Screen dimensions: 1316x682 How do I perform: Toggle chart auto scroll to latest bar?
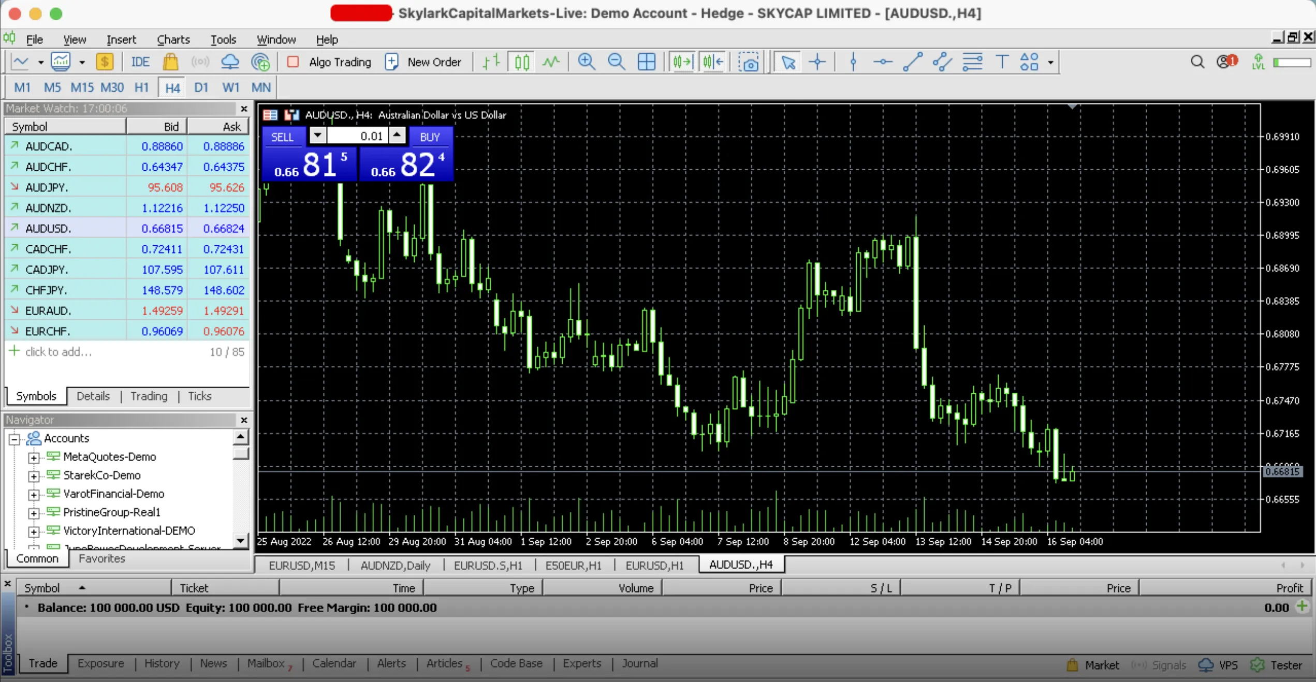682,62
